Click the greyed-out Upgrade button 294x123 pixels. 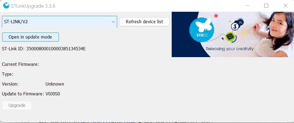click(17, 106)
